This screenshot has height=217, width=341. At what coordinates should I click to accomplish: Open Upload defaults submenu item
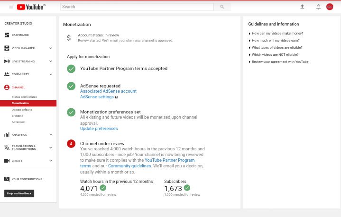pos(22,110)
